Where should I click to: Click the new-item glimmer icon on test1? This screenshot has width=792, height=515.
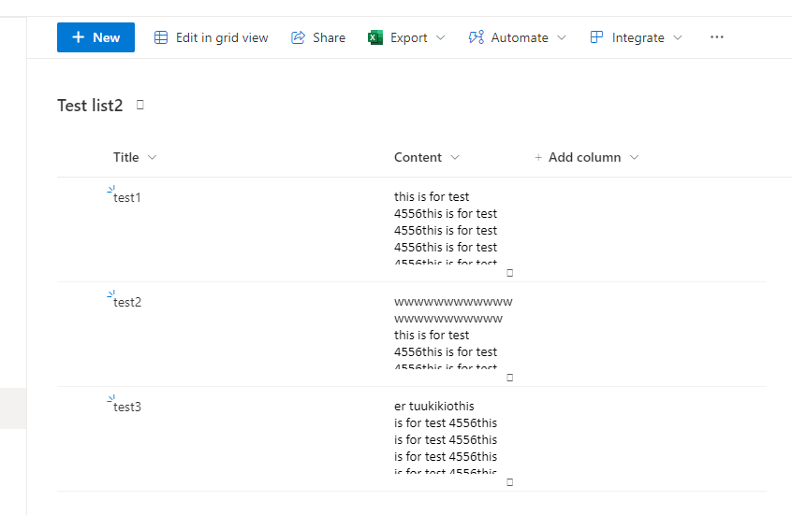click(x=111, y=189)
